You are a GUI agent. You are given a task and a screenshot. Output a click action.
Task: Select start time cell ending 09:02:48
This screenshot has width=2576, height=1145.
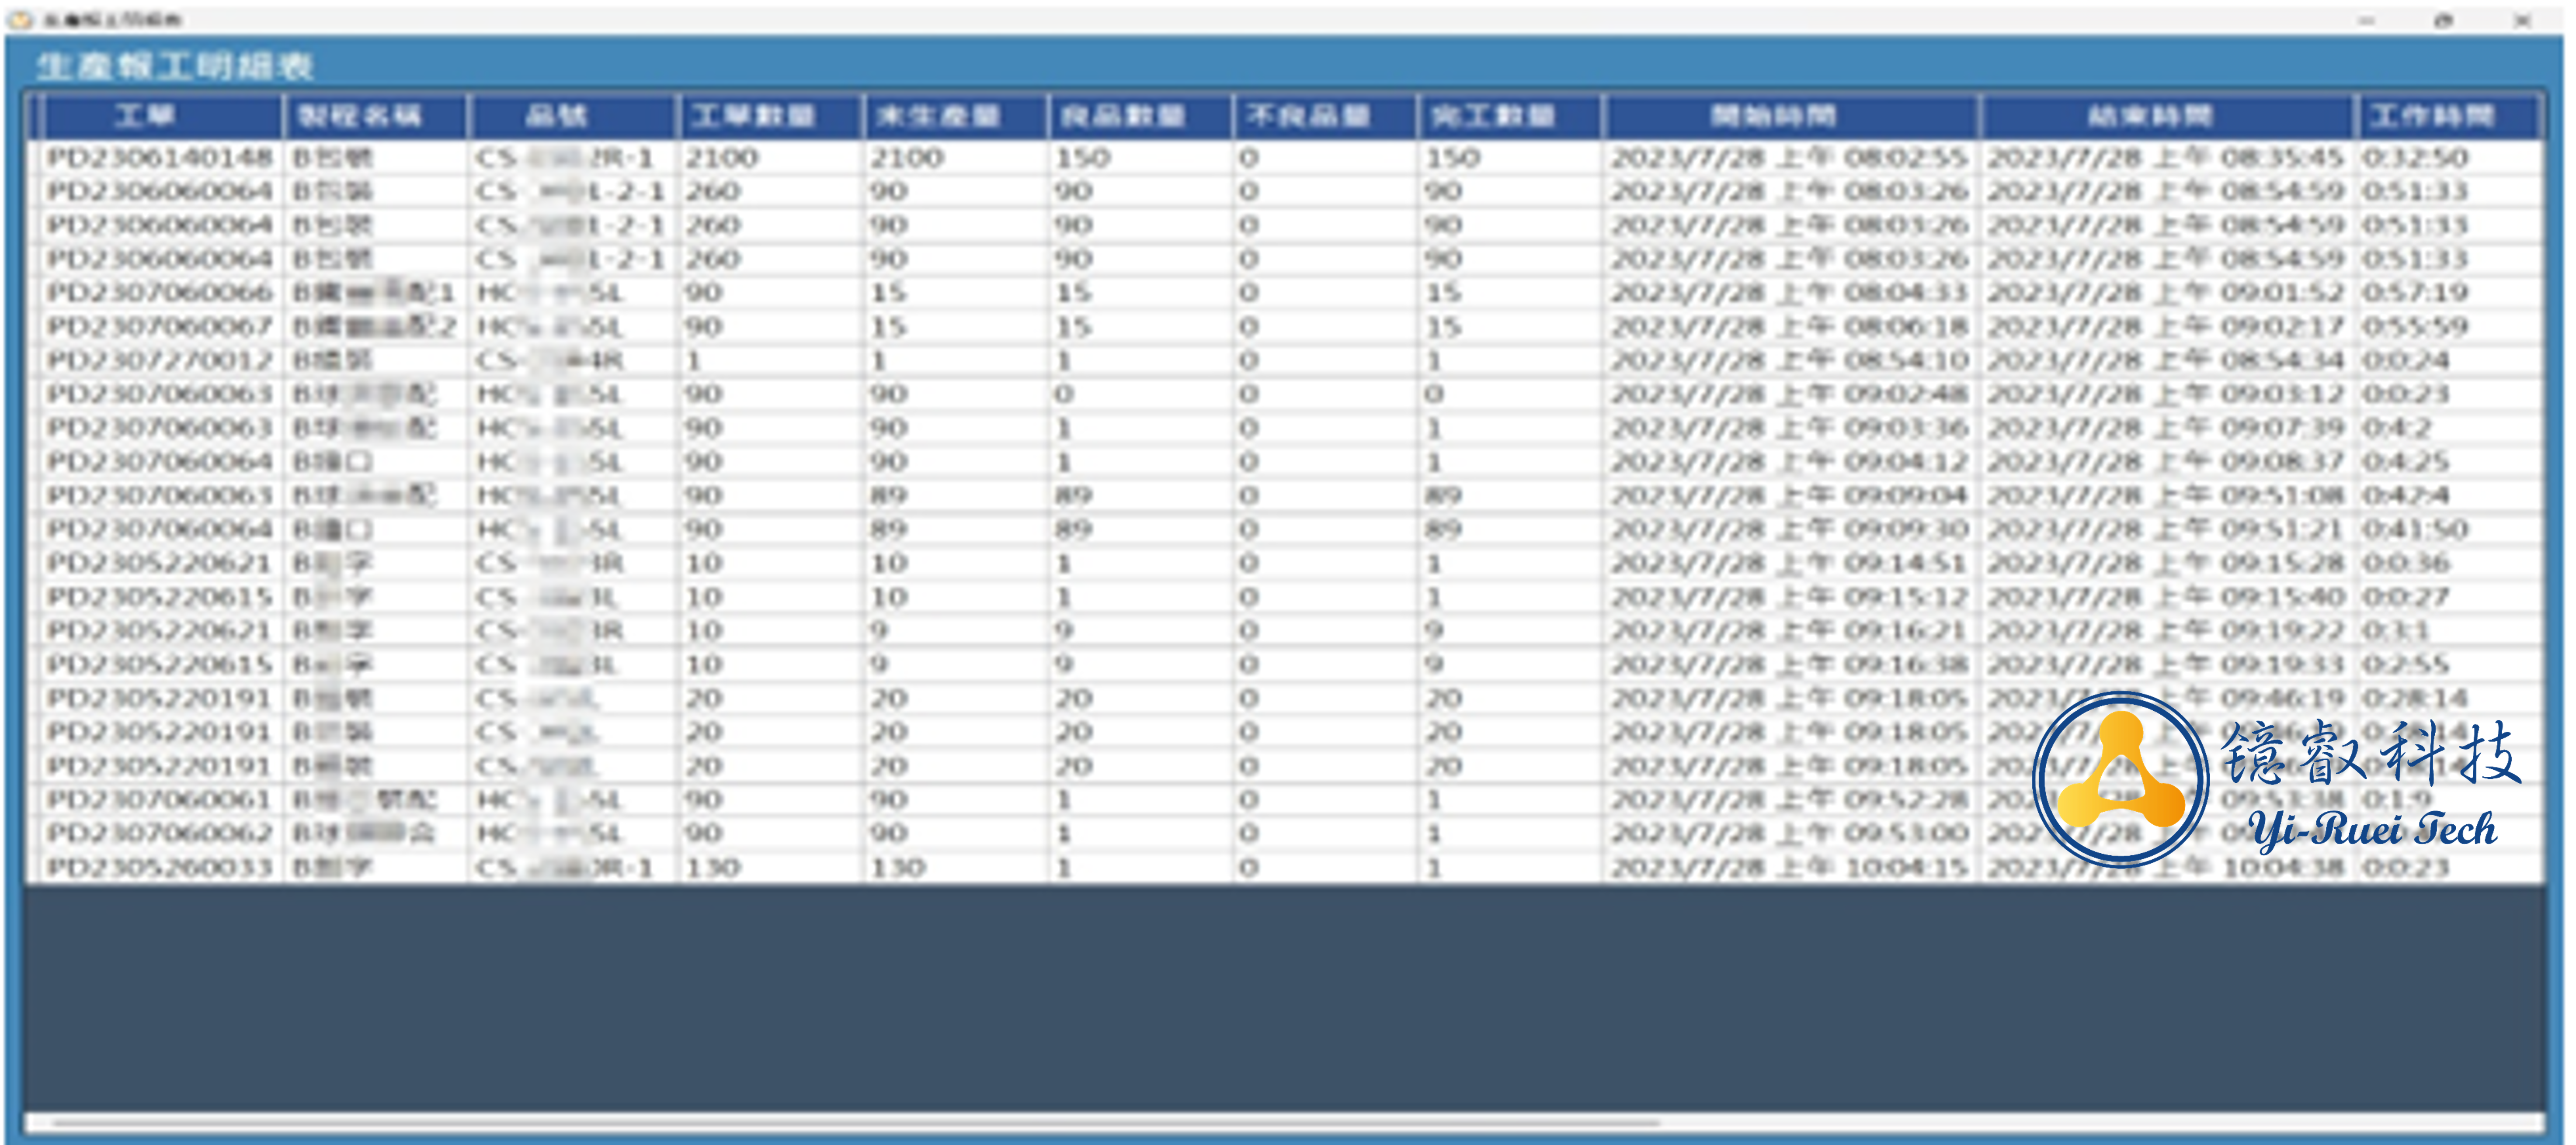coord(1790,394)
